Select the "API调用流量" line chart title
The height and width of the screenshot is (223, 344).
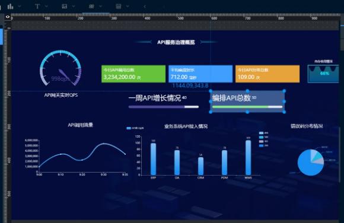click(80, 125)
